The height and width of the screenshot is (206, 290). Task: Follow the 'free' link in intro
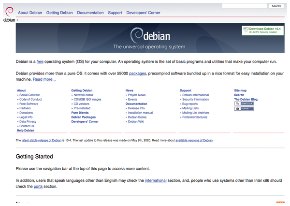click(x=40, y=61)
